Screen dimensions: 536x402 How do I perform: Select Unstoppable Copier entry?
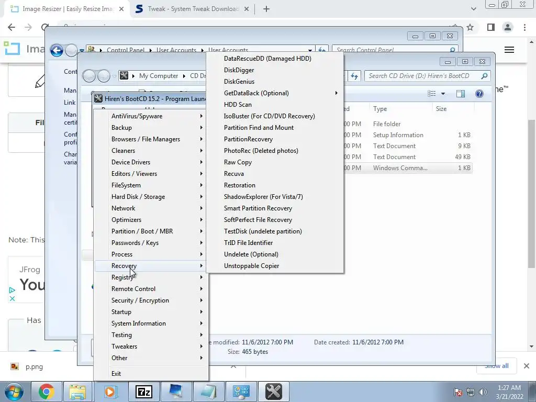pos(275,265)
